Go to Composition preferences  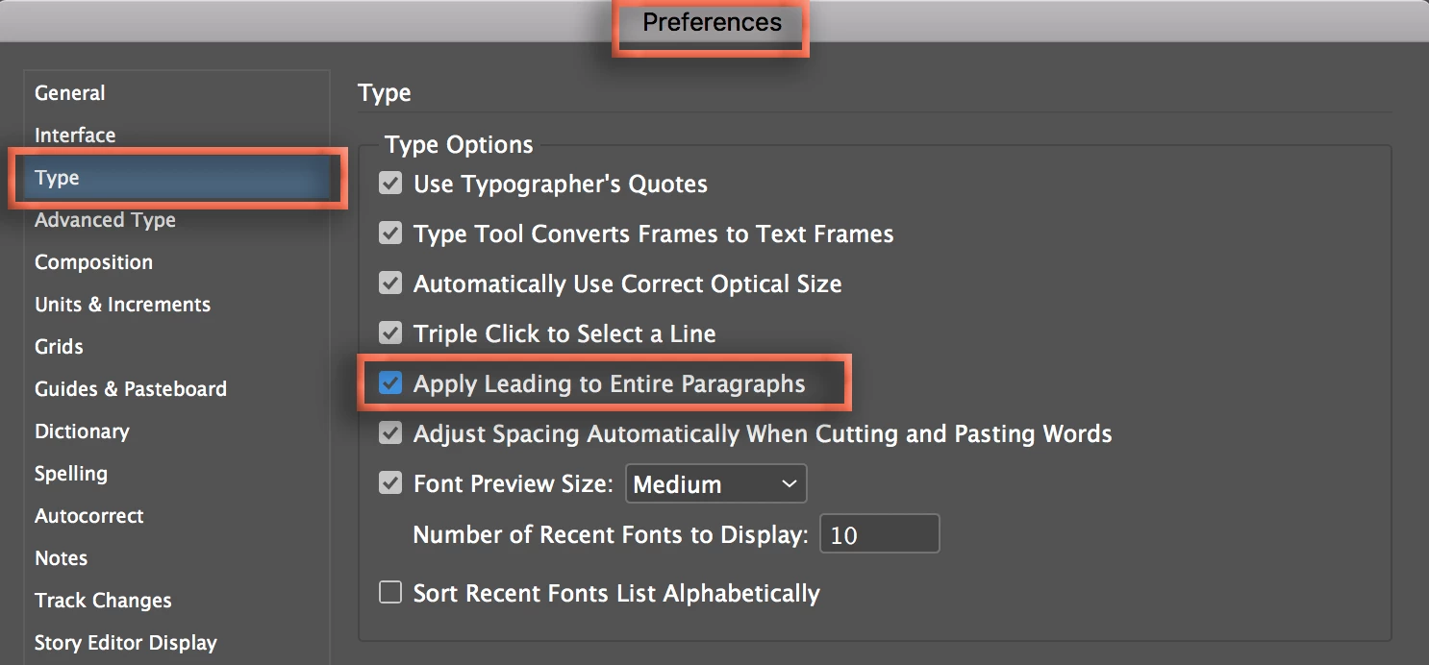click(x=93, y=262)
